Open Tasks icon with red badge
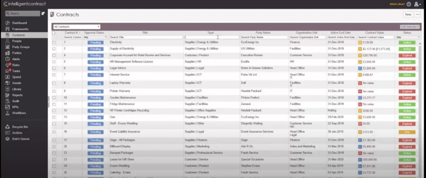This screenshot has width=426, height=178. coord(8,71)
